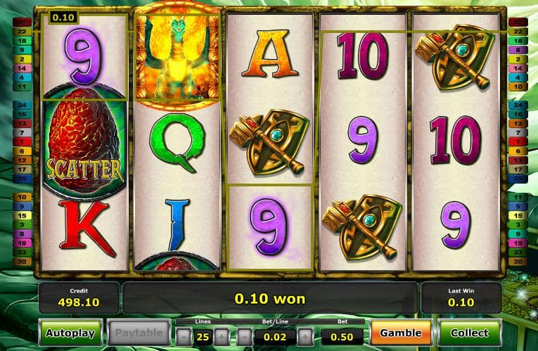Collect the current winnings
The width and height of the screenshot is (538, 351).
pyautogui.click(x=469, y=333)
